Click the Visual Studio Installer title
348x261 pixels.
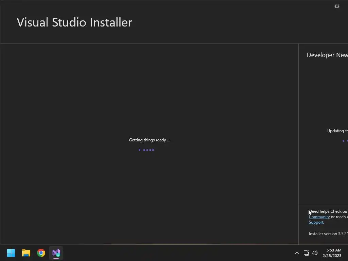(x=74, y=22)
